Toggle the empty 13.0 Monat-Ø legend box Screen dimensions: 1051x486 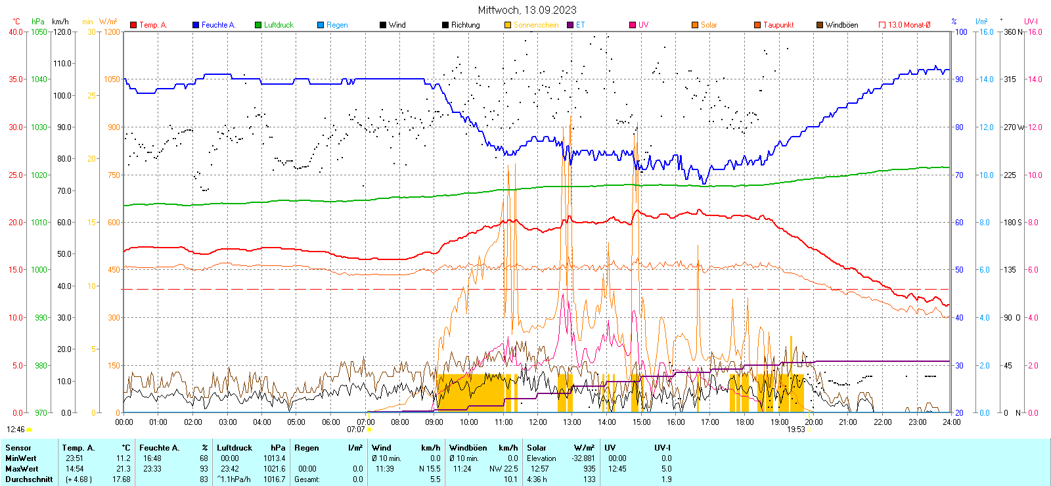[x=882, y=25]
